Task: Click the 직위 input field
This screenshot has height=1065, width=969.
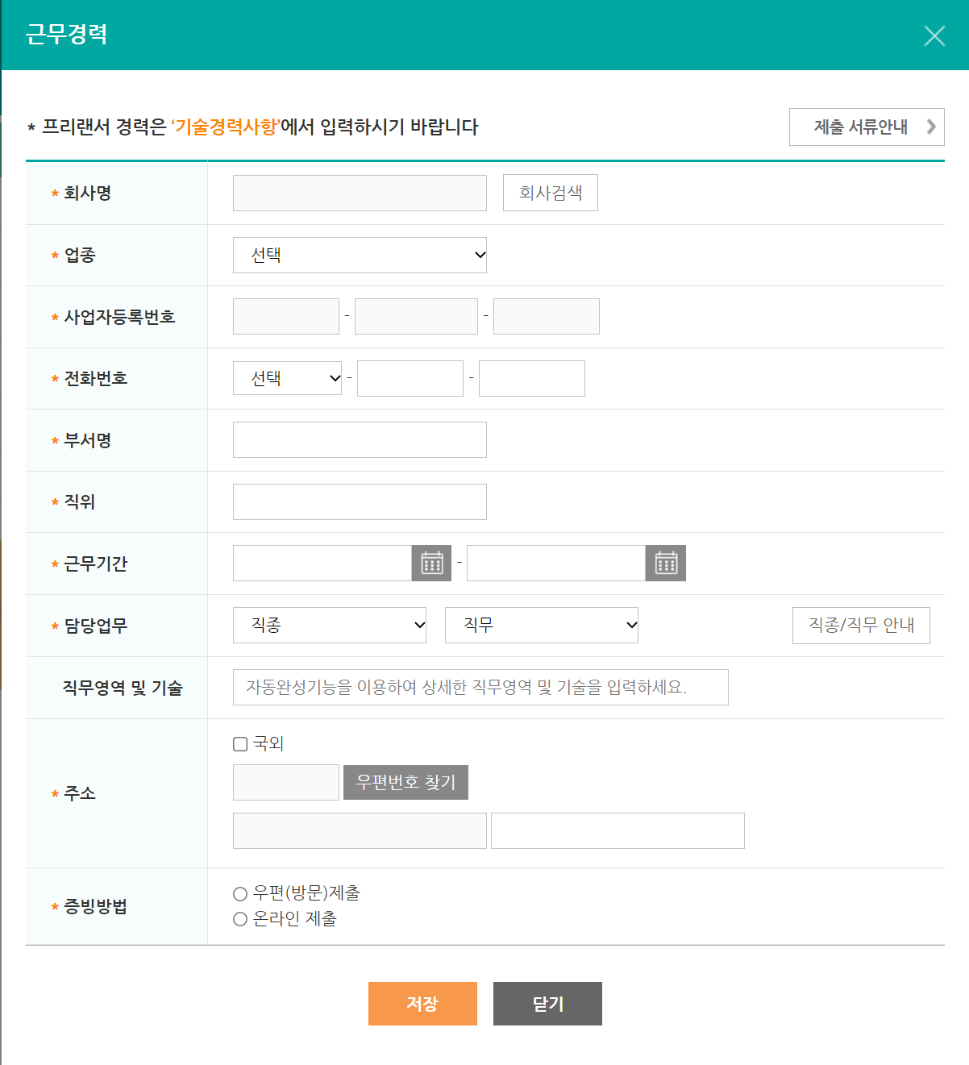Action: pyautogui.click(x=360, y=501)
